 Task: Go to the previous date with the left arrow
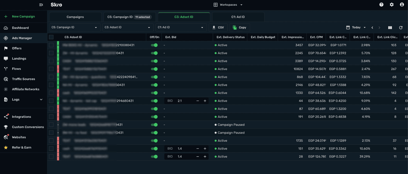(372, 27)
